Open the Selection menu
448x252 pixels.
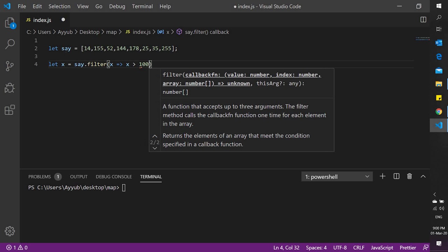(59, 6)
